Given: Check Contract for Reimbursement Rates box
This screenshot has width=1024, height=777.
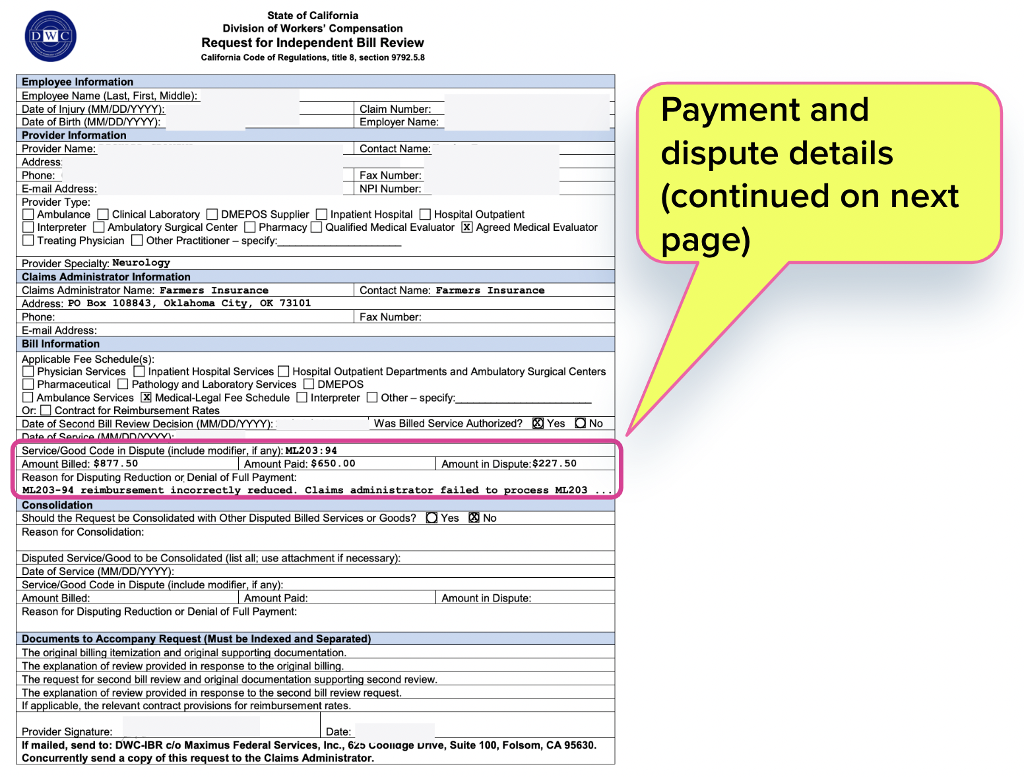Looking at the screenshot, I should click(46, 410).
